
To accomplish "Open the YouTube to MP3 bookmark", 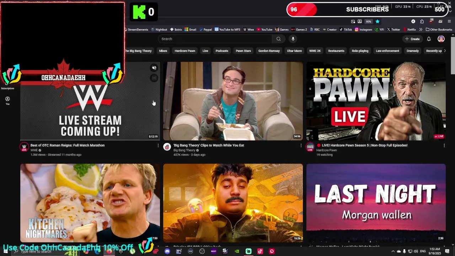I will coord(227,30).
